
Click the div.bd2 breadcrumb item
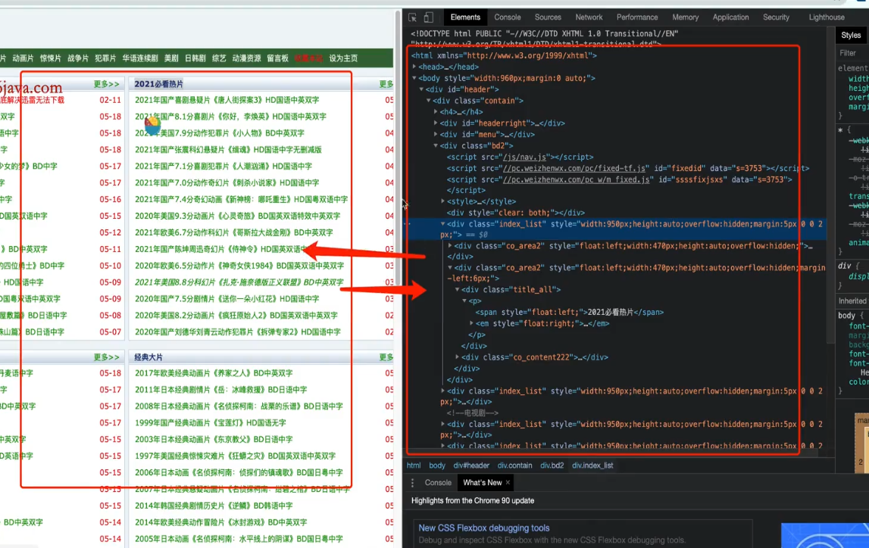552,465
